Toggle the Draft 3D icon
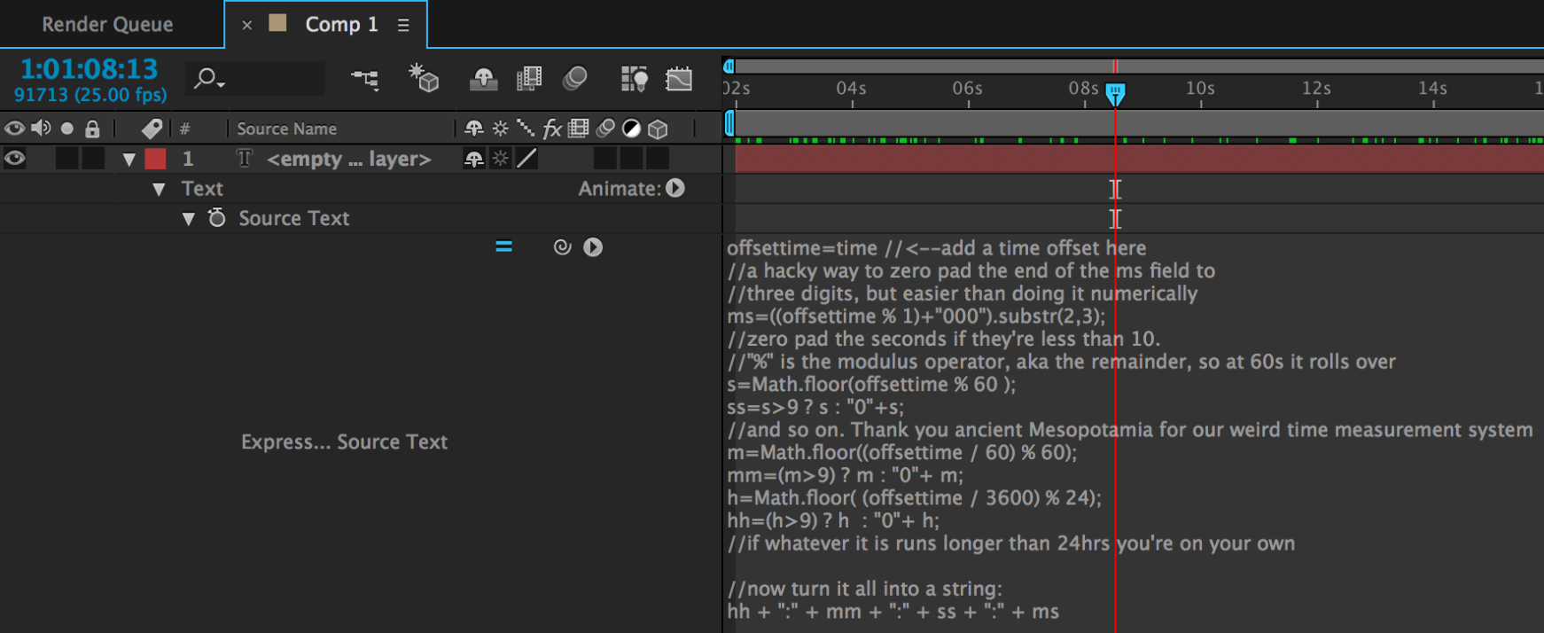The image size is (1544, 633). 424,79
